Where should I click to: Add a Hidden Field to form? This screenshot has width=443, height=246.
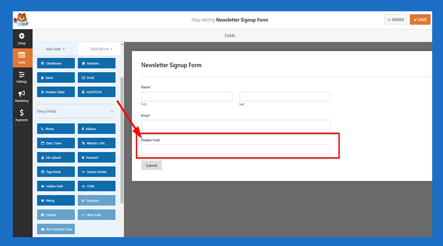pyautogui.click(x=56, y=186)
